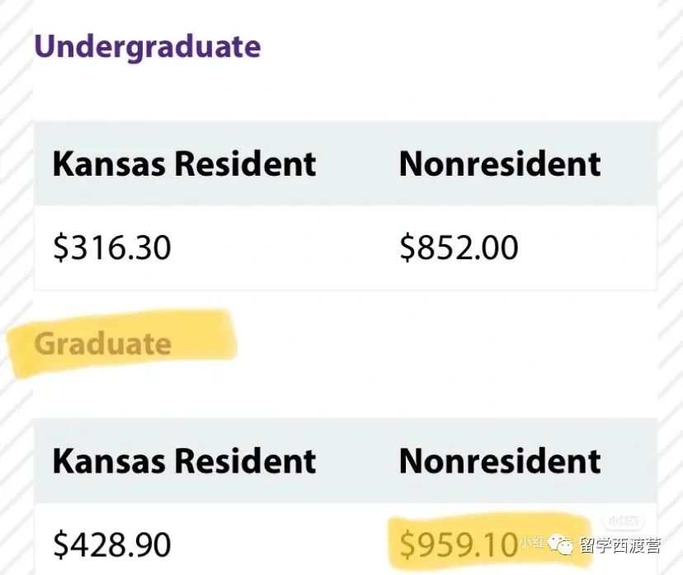Select the $316.30 undergraduate resident rate
This screenshot has height=575, width=683.
112,247
